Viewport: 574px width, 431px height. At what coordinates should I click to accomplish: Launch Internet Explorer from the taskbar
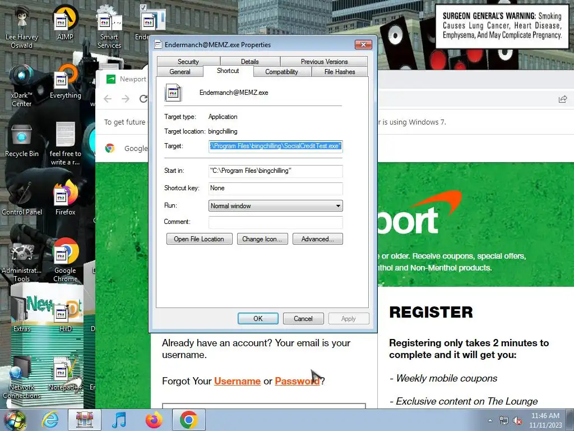pyautogui.click(x=49, y=420)
